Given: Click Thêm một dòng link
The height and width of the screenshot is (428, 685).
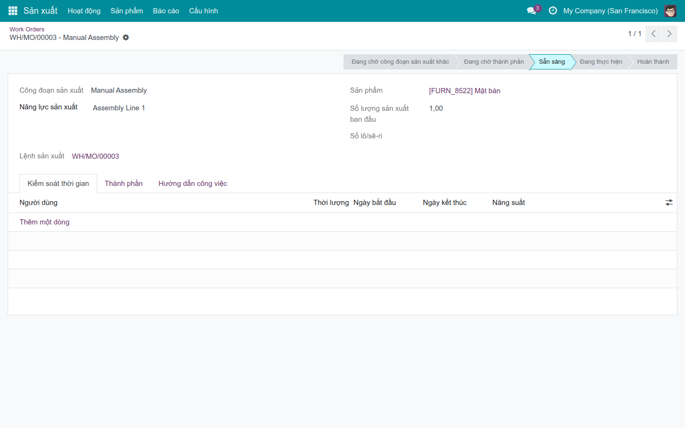Looking at the screenshot, I should pyautogui.click(x=44, y=222).
